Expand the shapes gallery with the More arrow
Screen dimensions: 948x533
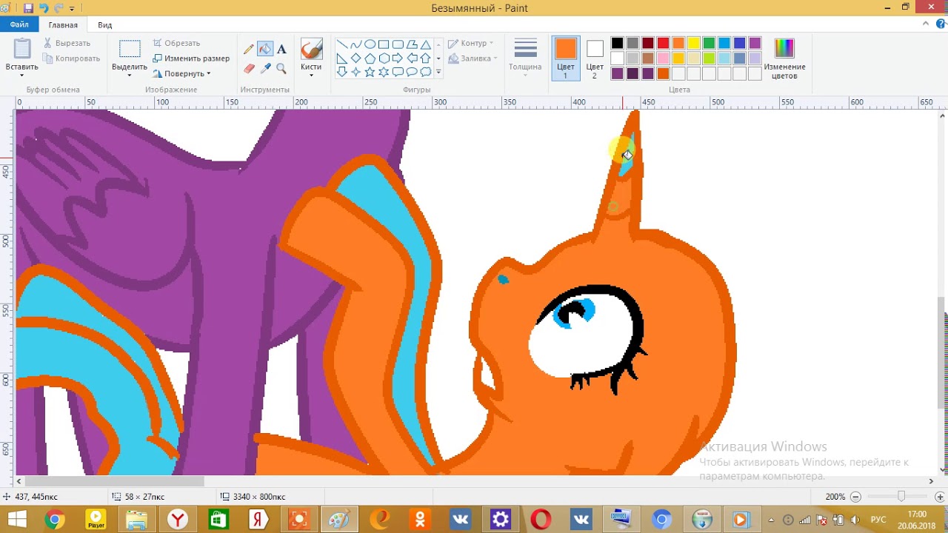(x=438, y=72)
